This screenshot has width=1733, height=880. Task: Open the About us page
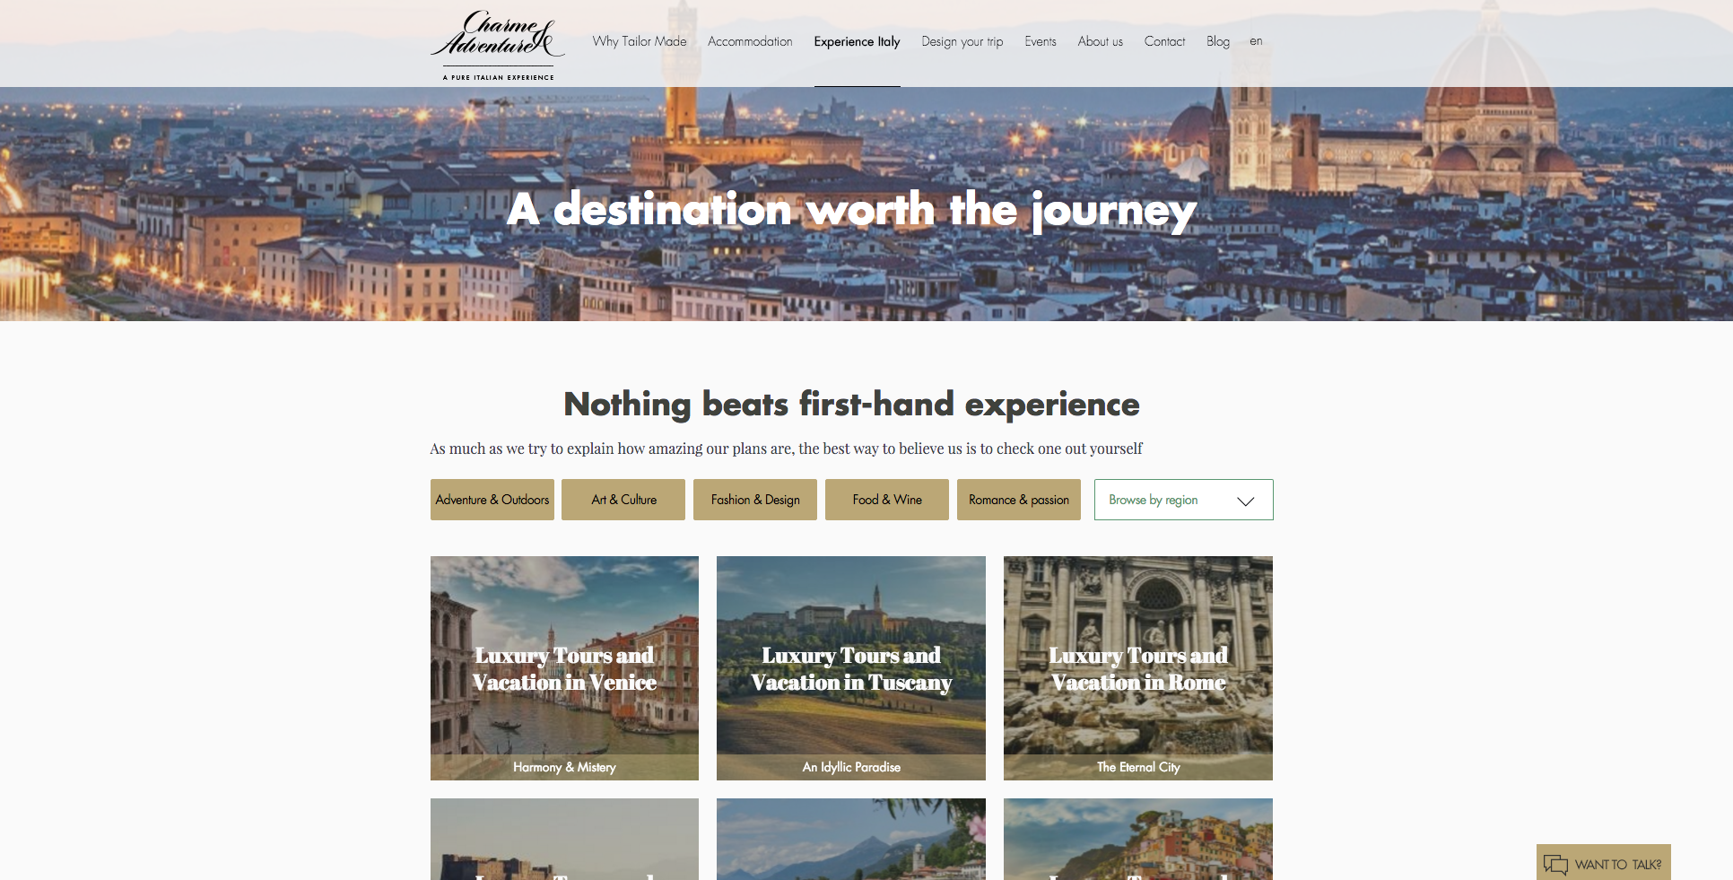click(x=1101, y=41)
